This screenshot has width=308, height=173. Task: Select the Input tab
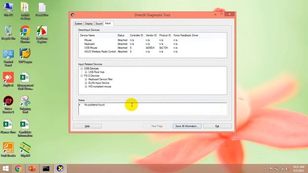(x=108, y=23)
